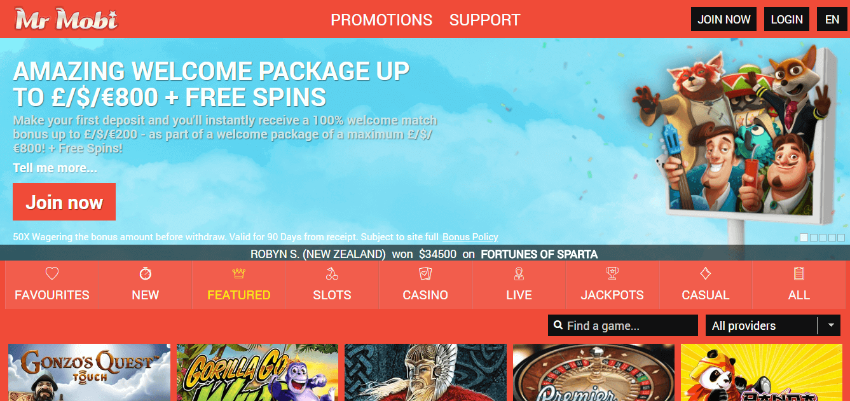Open the Gonzo's Quest Touch game thumbnail
The width and height of the screenshot is (850, 401).
(x=89, y=372)
